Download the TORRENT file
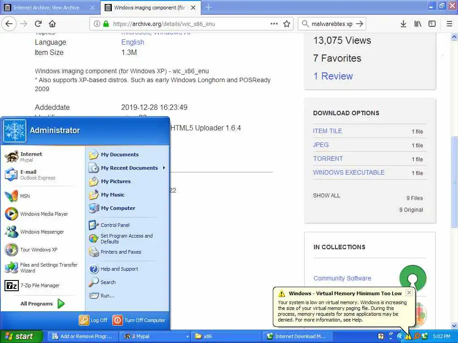This screenshot has width=458, height=343. click(328, 159)
